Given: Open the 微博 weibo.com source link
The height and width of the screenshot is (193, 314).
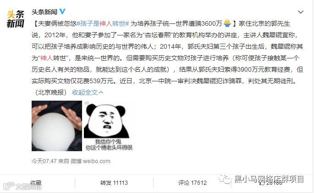Looking at the screenshot, I should [90, 161].
